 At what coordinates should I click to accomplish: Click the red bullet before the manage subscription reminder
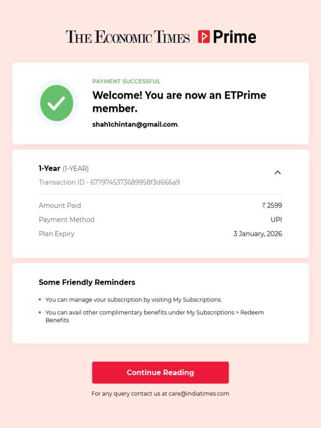[x=40, y=300]
